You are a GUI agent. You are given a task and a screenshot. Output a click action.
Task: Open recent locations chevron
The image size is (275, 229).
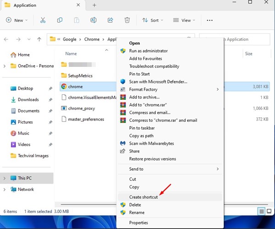29,39
